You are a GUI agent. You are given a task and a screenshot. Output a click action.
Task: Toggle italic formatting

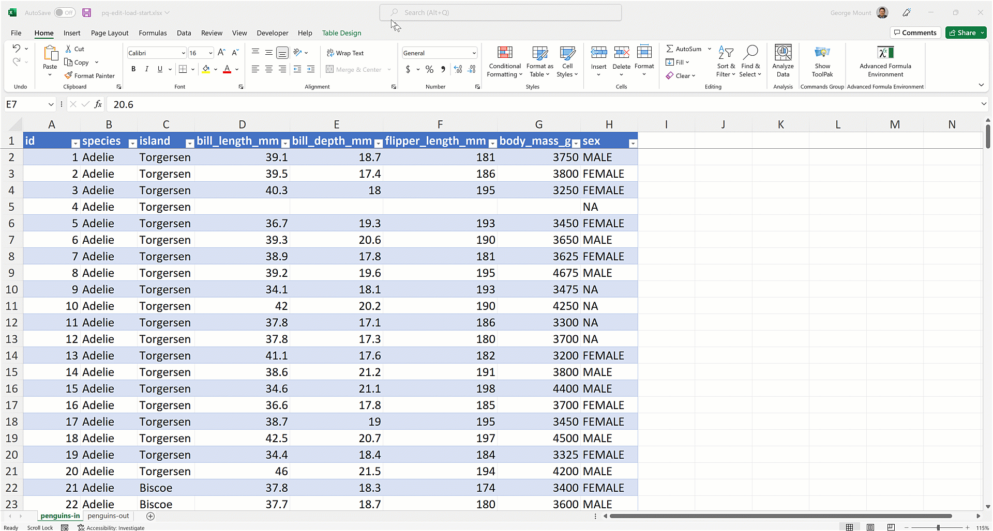147,69
